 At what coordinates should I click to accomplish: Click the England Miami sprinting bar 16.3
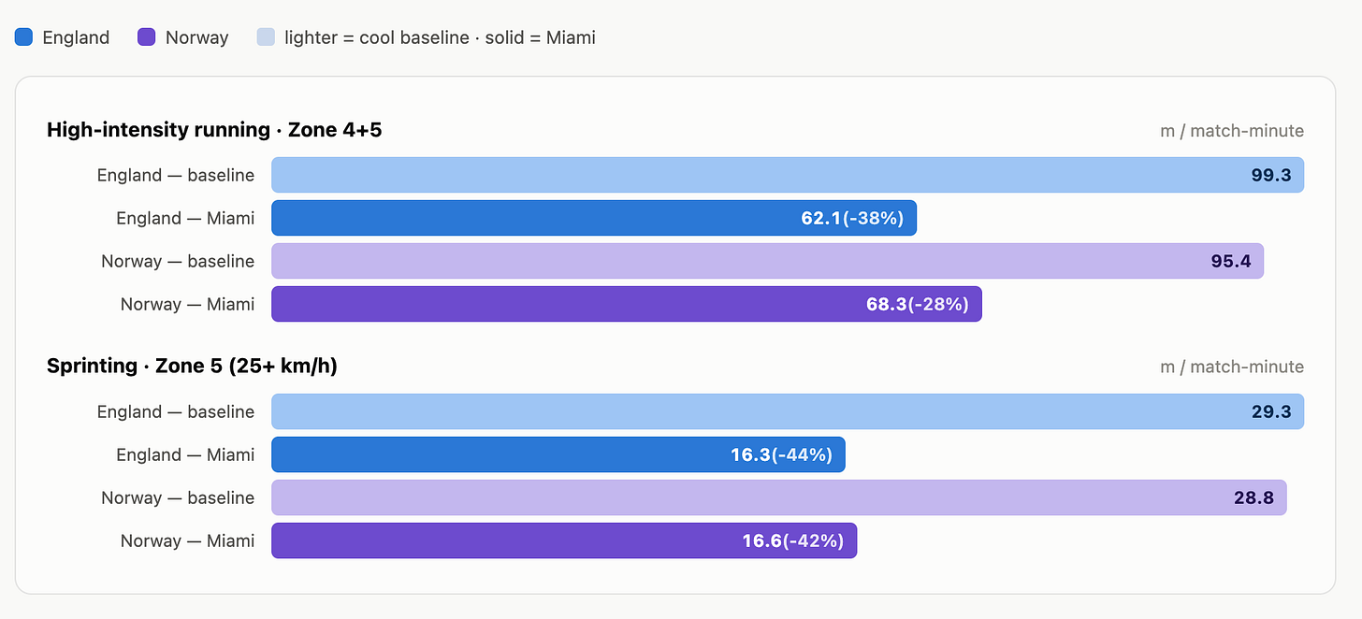click(558, 454)
